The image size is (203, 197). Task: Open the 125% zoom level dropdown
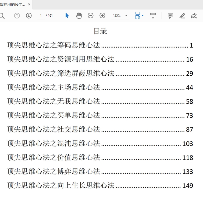click(x=120, y=16)
